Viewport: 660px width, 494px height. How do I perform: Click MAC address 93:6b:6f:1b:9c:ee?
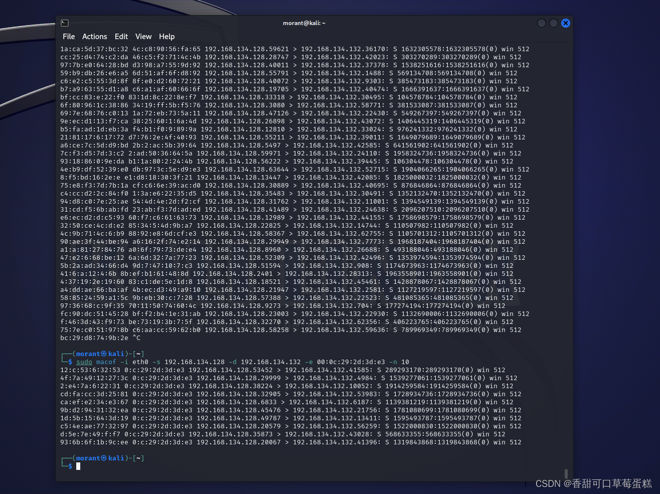94,442
